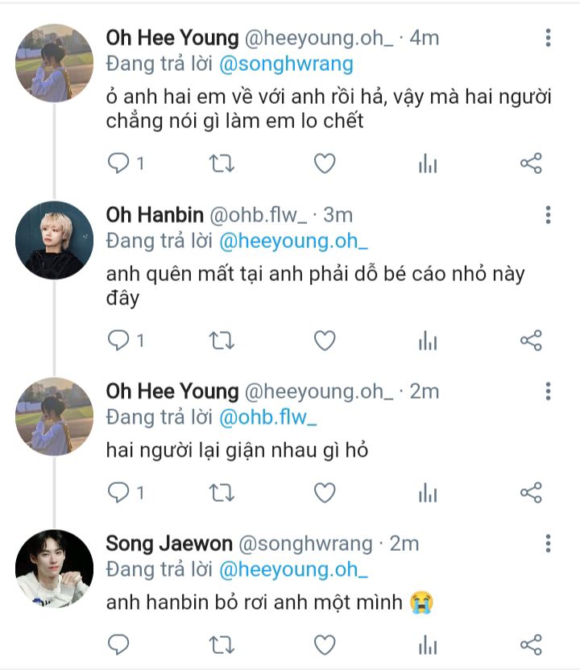Like Oh Hanbin's tweet about bé cáo nhỏ

pyautogui.click(x=325, y=341)
